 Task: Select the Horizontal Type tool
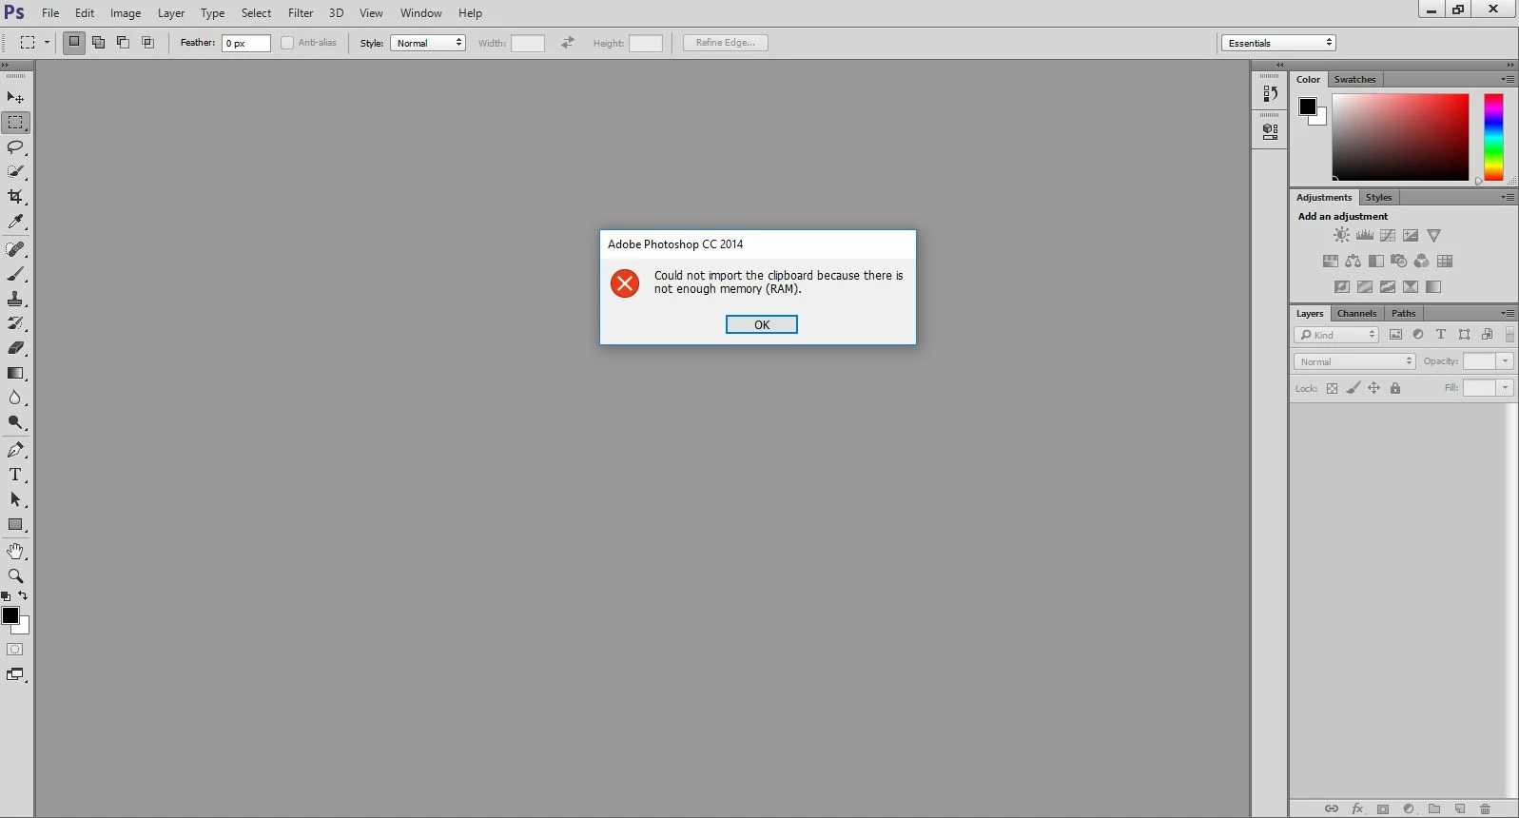coord(15,475)
